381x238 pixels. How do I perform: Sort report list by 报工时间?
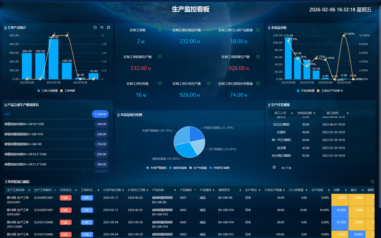coord(348,113)
